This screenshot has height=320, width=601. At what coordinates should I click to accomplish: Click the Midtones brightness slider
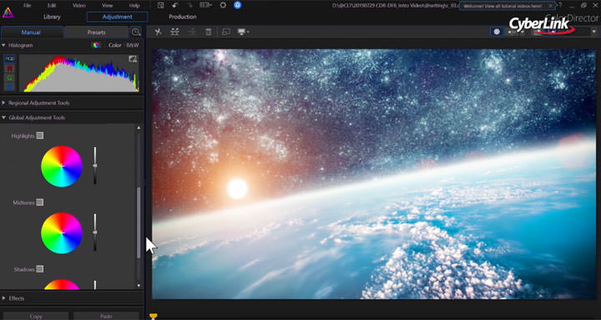click(95, 232)
